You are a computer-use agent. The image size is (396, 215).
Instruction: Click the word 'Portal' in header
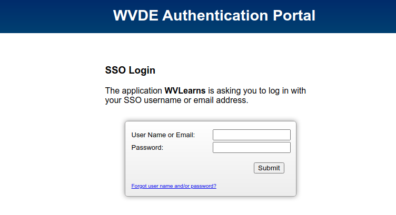coord(294,15)
